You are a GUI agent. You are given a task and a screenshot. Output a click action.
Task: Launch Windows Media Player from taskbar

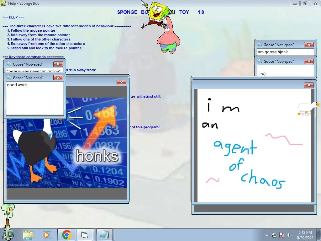point(46,235)
